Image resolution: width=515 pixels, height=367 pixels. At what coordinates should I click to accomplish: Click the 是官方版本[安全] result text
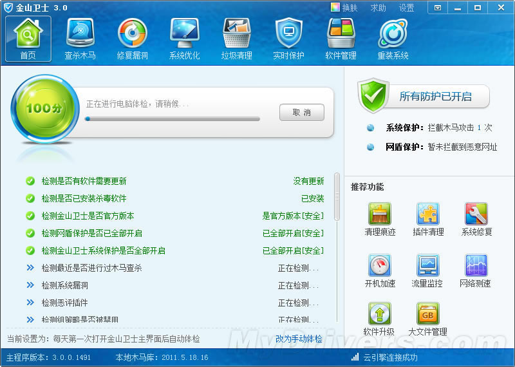(293, 216)
